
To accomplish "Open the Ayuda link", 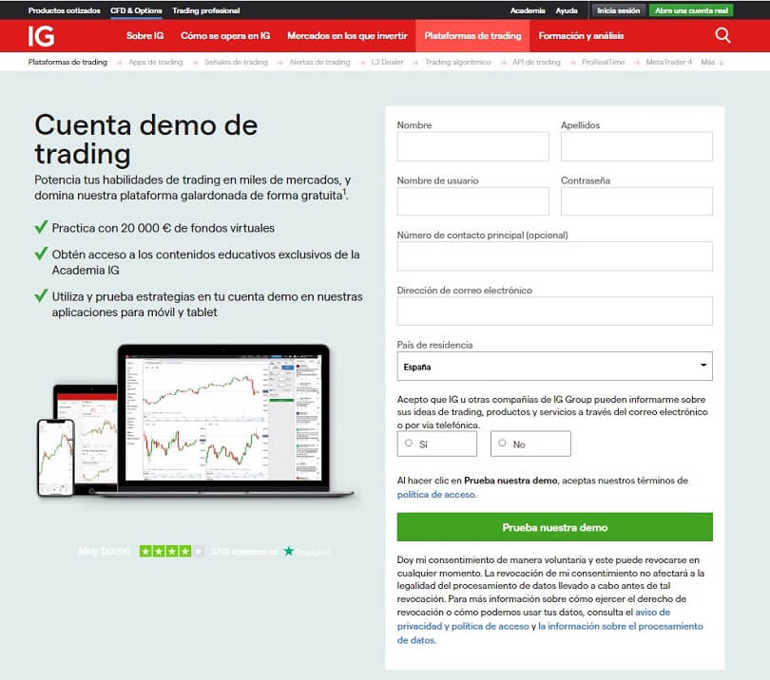I will [567, 10].
